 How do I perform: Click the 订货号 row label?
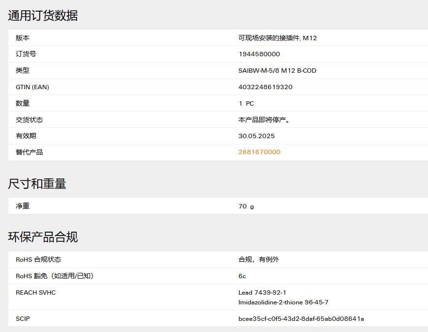click(x=26, y=54)
